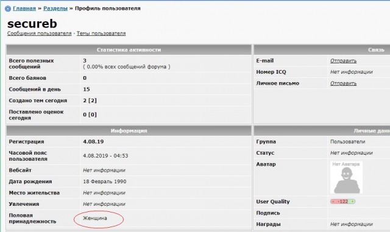Open Сообщения пользователя link

click(x=39, y=33)
